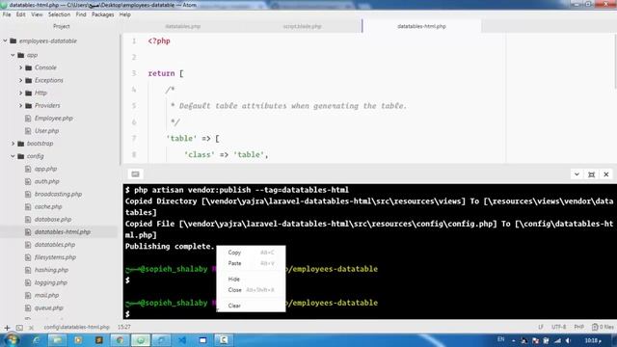
Task: Open database.php in the tree
Action: click(53, 219)
